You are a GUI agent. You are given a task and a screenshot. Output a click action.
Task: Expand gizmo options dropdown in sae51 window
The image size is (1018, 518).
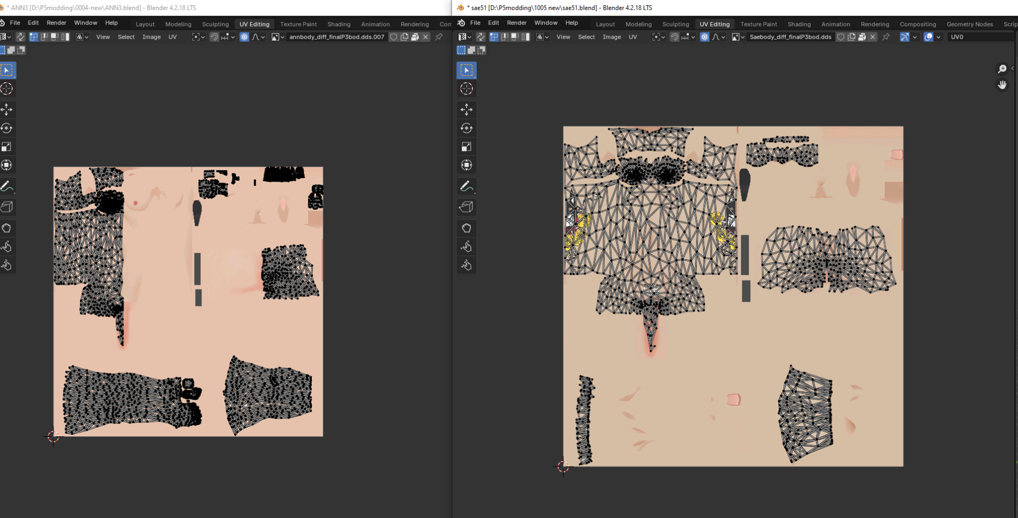[915, 37]
